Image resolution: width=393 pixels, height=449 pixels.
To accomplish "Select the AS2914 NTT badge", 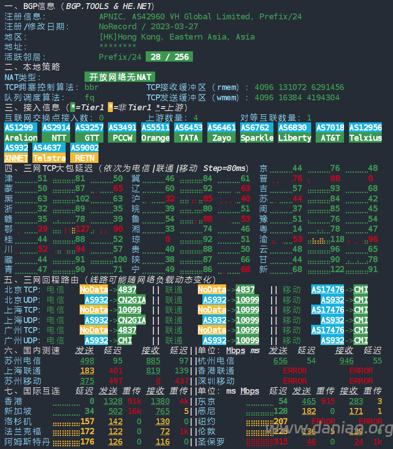I will tap(56, 133).
